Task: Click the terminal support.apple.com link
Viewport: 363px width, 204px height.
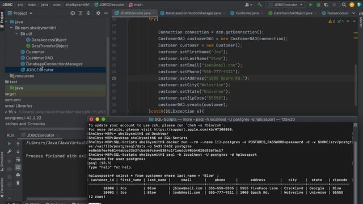Action: 193,130
